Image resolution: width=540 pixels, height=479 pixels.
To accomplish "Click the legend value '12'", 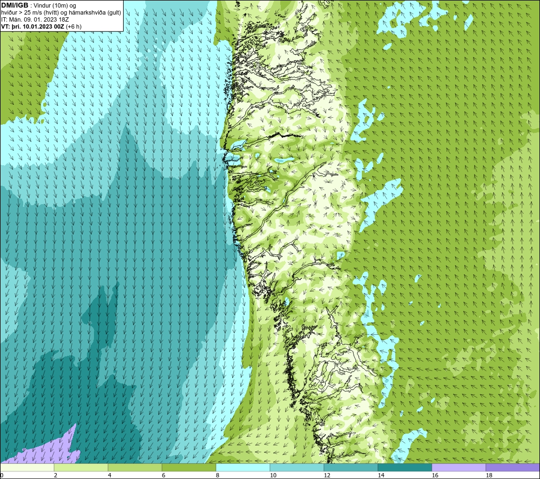I will tap(327, 475).
